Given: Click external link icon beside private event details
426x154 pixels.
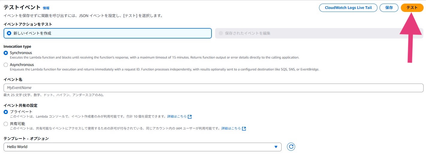Looking at the screenshot, I should (190, 116).
